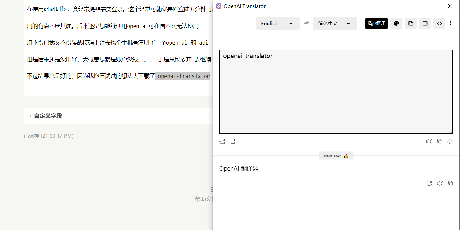Click the black 翻译 translate button

pos(376,23)
